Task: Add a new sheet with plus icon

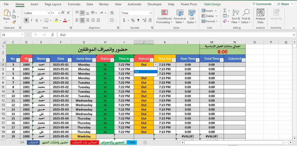Action: pos(145,143)
